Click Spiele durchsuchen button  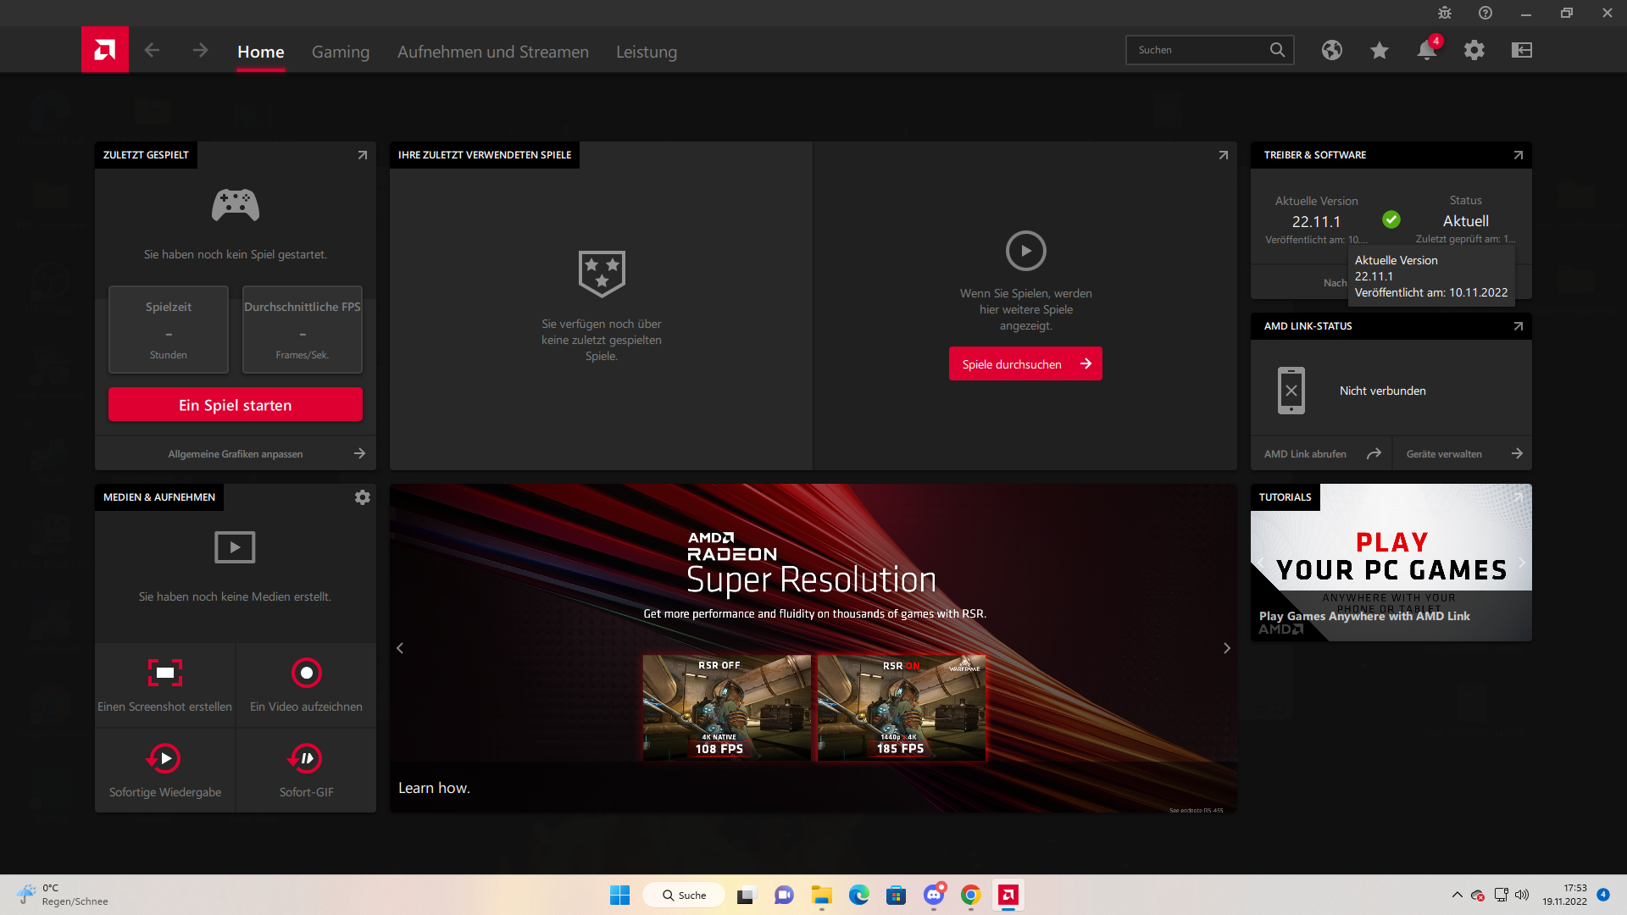click(1025, 364)
